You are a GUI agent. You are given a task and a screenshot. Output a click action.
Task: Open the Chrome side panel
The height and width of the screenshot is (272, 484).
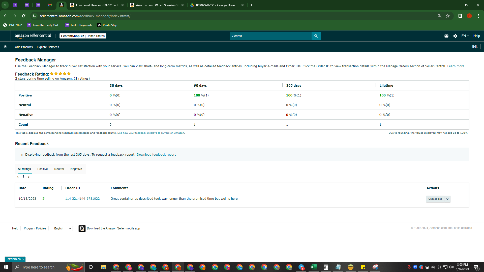[460, 16]
